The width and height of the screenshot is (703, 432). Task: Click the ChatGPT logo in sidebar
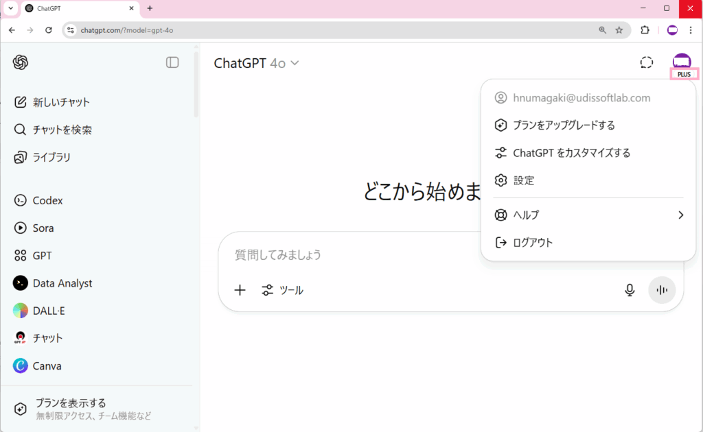[20, 62]
